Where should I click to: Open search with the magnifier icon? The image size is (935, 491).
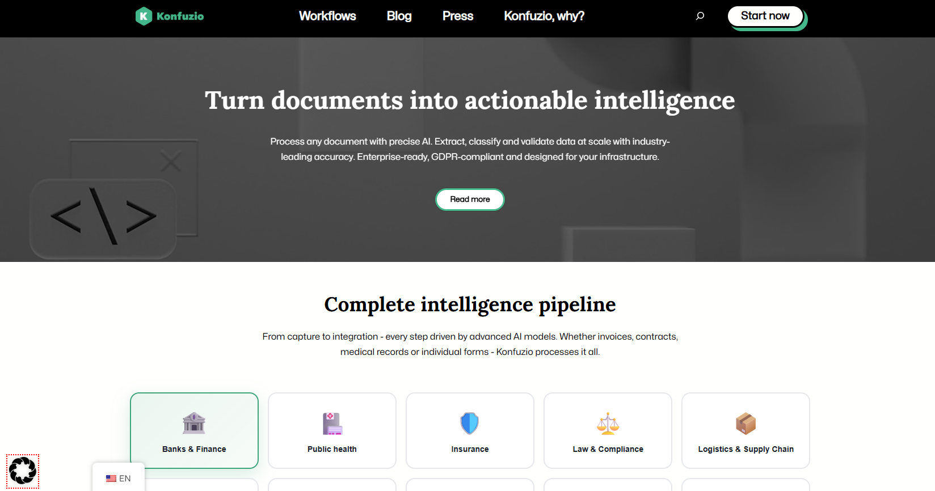click(700, 16)
